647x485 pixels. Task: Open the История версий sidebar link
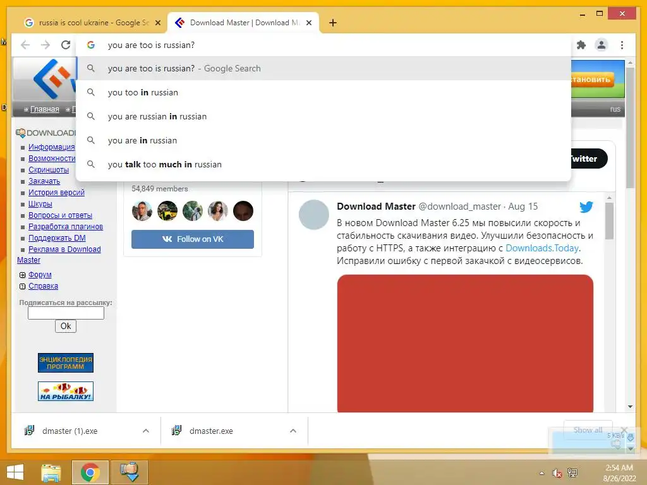click(x=56, y=192)
